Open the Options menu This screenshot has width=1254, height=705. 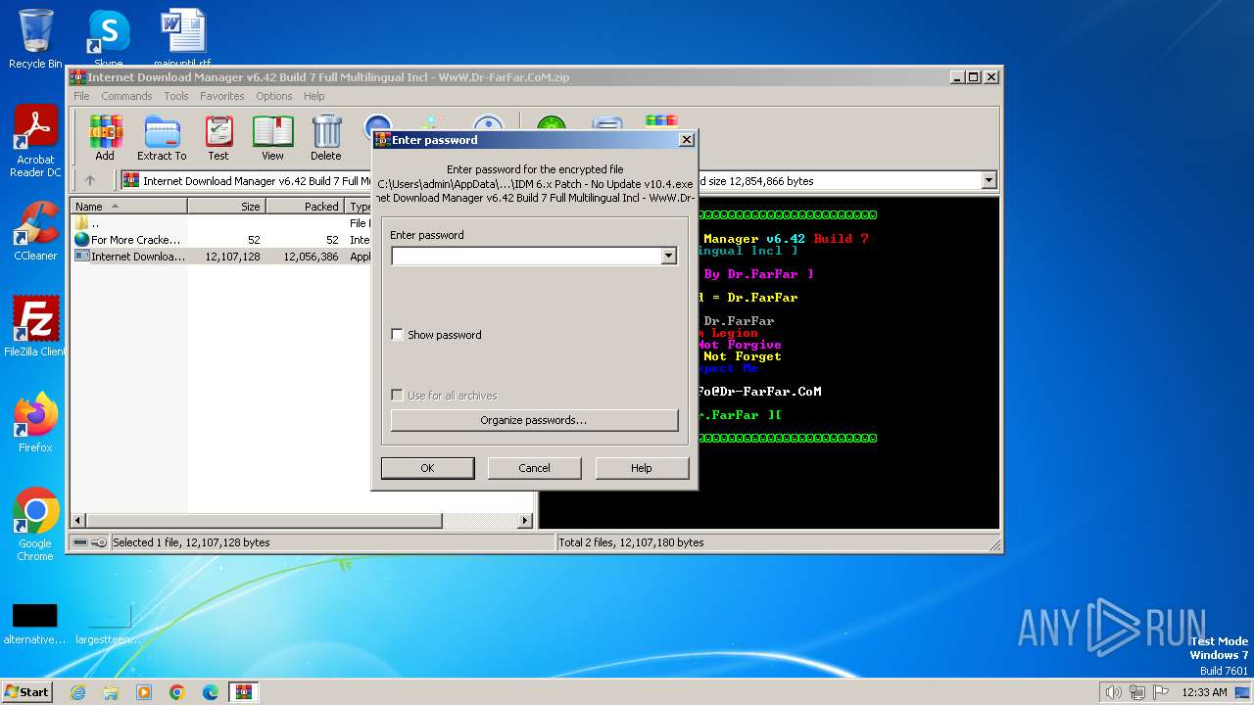click(x=274, y=96)
